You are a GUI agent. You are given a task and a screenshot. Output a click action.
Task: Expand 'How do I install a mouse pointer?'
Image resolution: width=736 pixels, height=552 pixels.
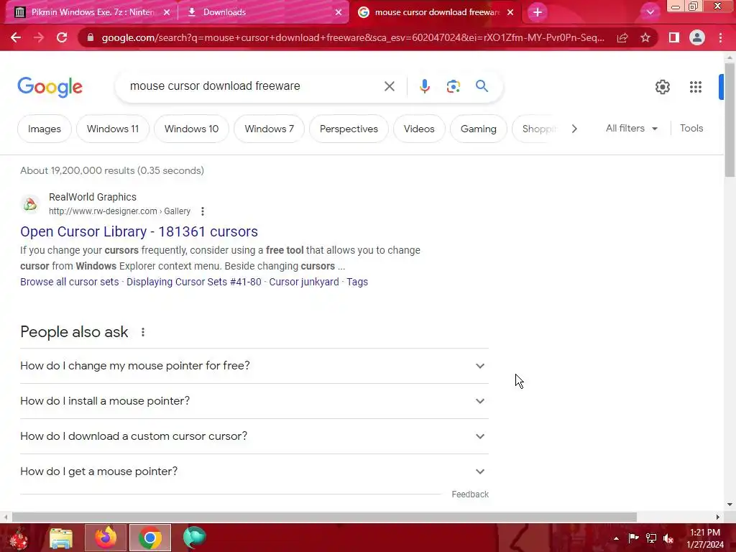point(254,401)
